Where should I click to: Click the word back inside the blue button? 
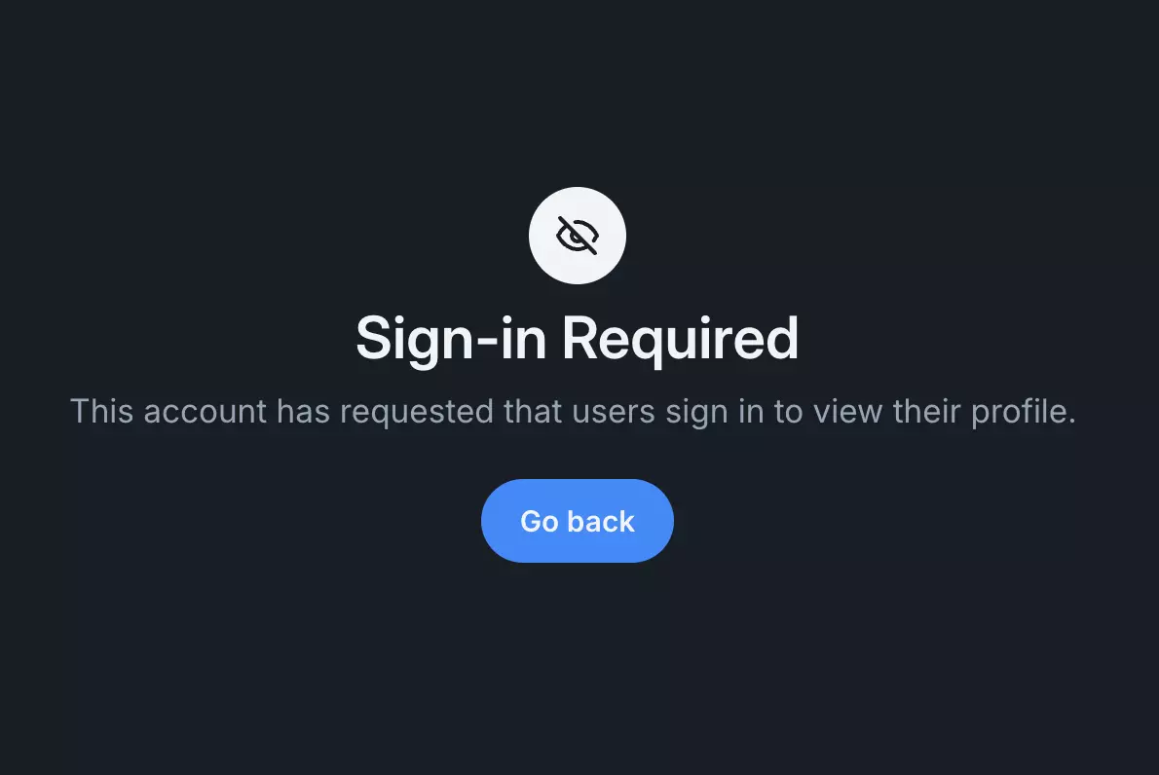coord(601,522)
